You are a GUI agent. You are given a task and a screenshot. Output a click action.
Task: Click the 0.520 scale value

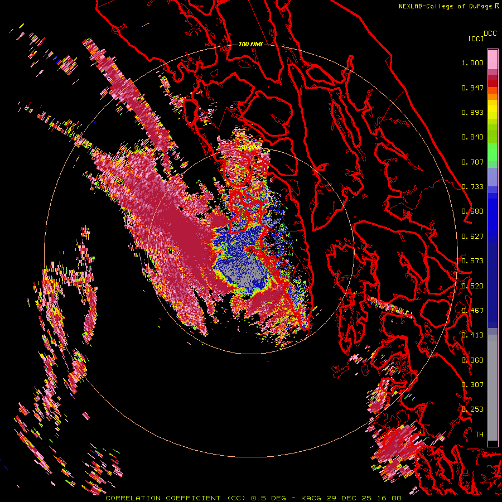(x=472, y=286)
